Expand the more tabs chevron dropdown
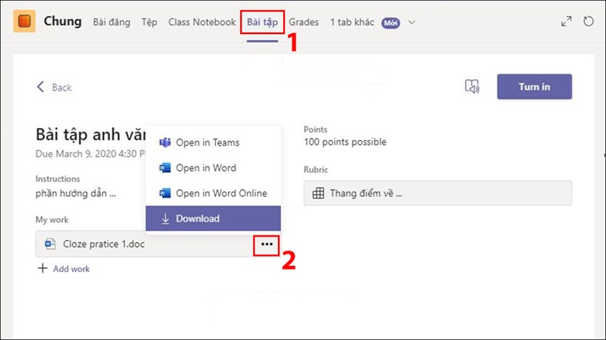This screenshot has height=340, width=606. [411, 23]
